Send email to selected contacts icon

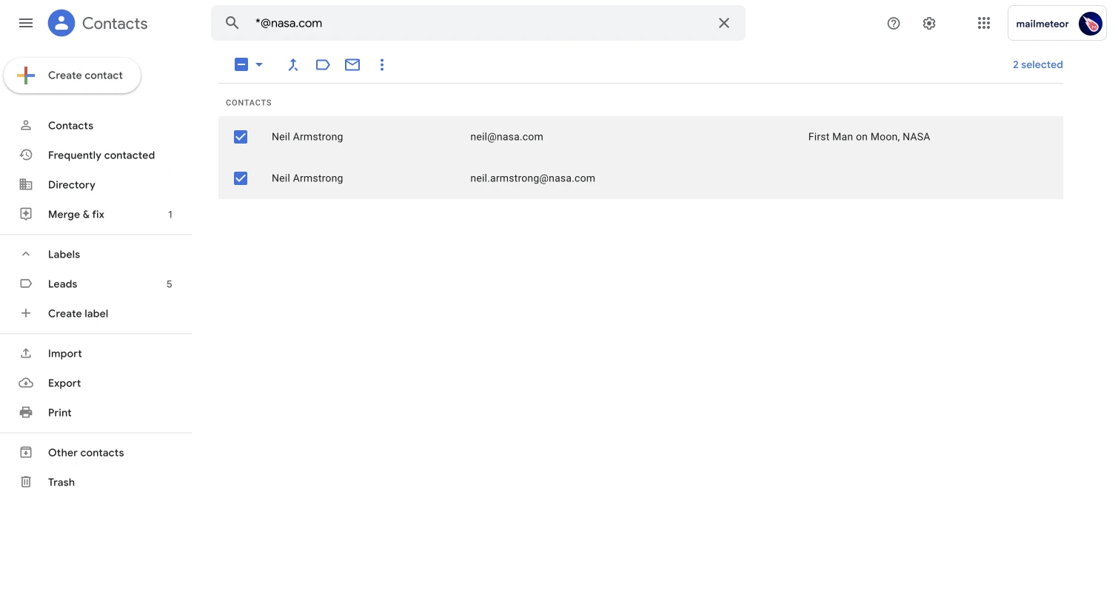pyautogui.click(x=352, y=64)
